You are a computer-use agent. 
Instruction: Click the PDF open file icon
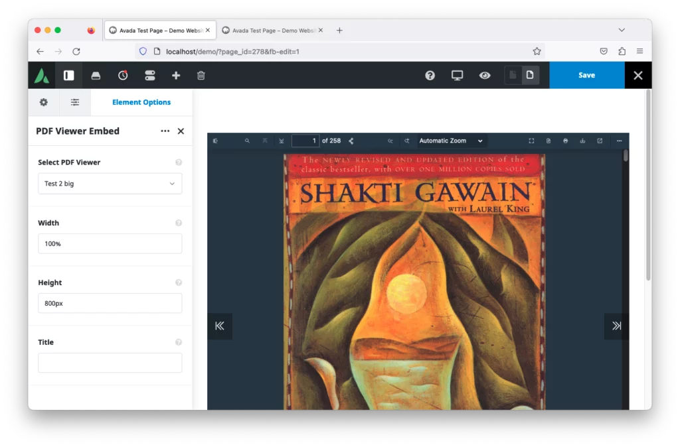tap(548, 141)
